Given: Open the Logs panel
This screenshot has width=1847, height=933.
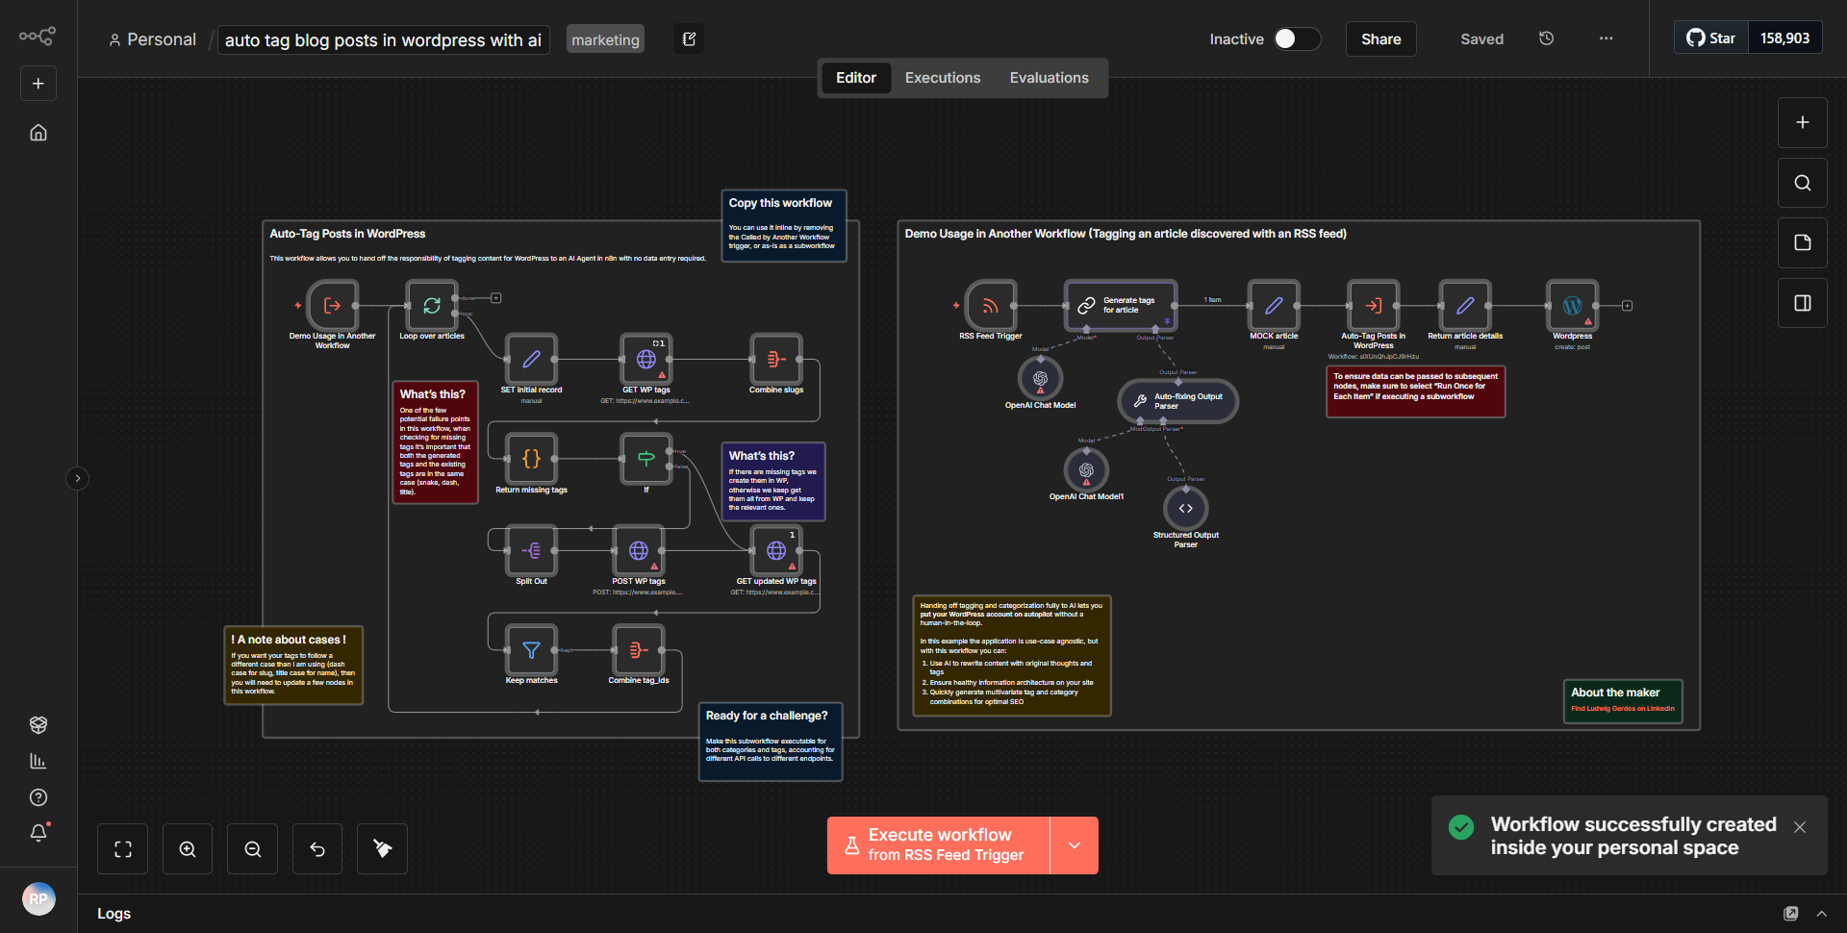Looking at the screenshot, I should [x=114, y=914].
